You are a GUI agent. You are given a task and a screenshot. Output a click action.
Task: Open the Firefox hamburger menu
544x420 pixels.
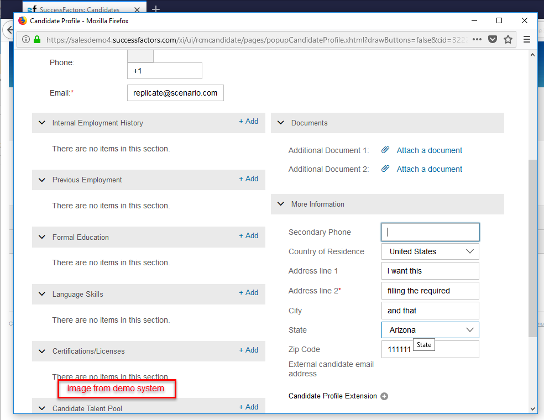coord(527,40)
